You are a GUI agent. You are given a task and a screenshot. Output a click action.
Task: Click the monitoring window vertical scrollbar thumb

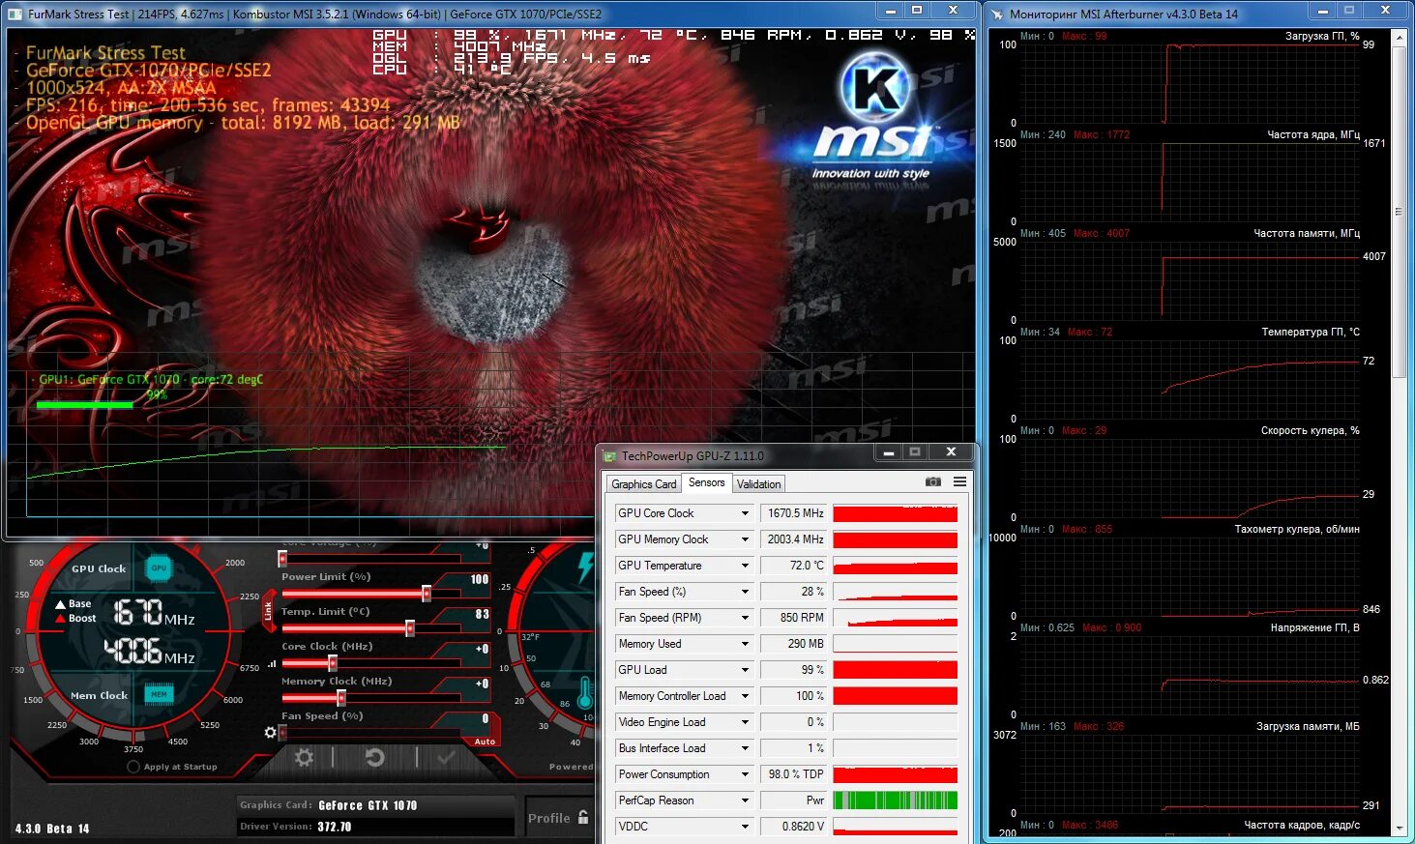(1399, 212)
